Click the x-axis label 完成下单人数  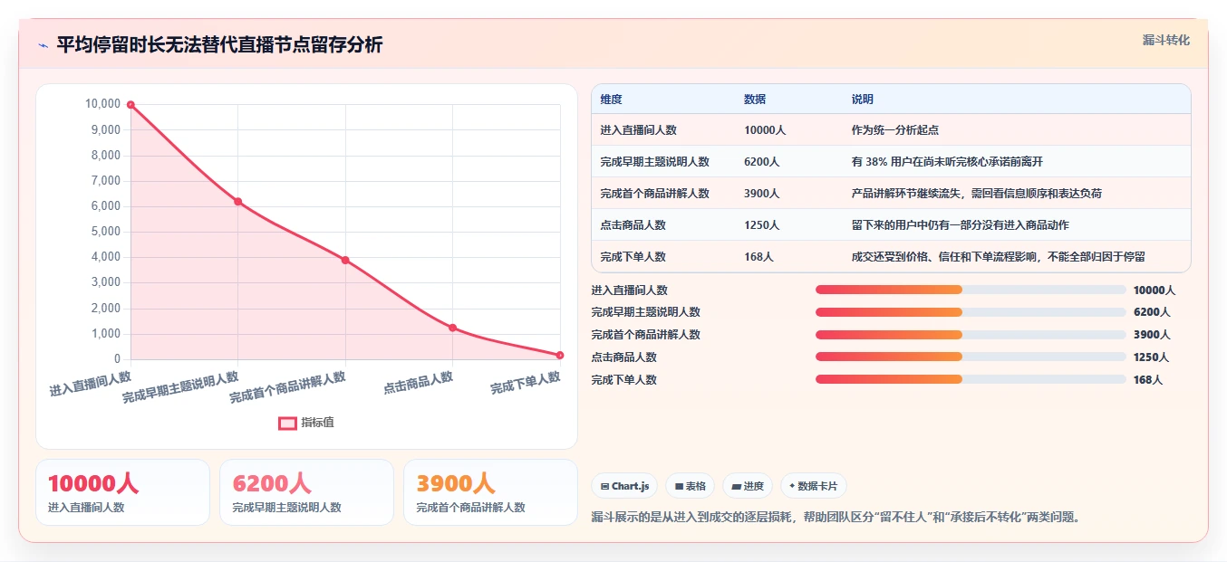pyautogui.click(x=526, y=383)
